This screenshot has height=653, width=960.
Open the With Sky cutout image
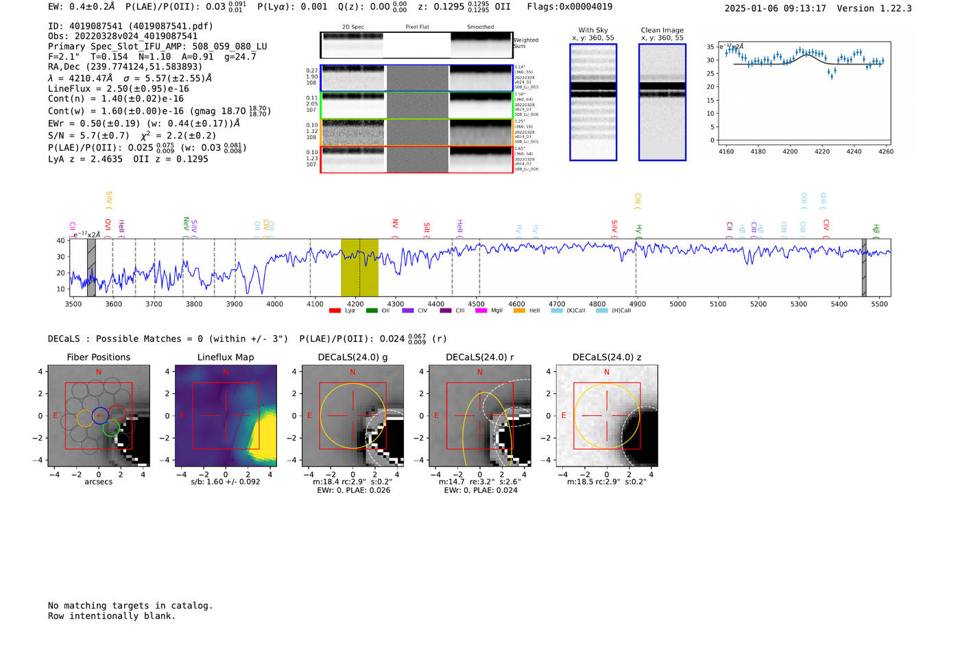[x=593, y=102]
